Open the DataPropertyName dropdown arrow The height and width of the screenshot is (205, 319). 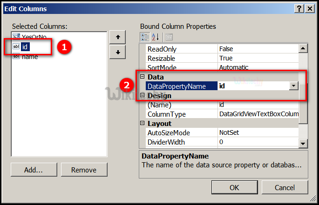coord(293,86)
